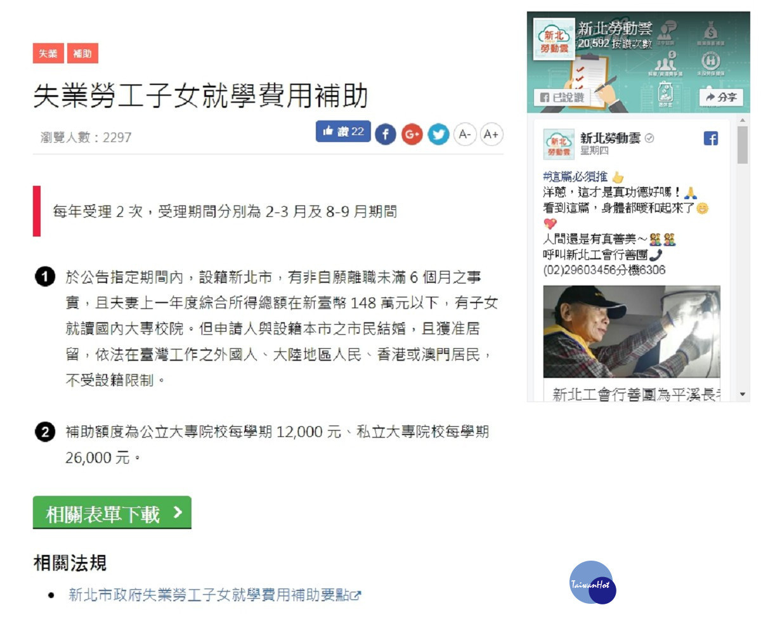The width and height of the screenshot is (761, 619).
Task: Click the 新北勞動雲 post author avatar
Action: click(x=559, y=145)
